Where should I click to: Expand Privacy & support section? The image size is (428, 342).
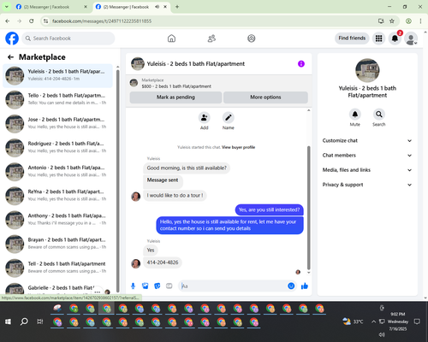(x=367, y=185)
